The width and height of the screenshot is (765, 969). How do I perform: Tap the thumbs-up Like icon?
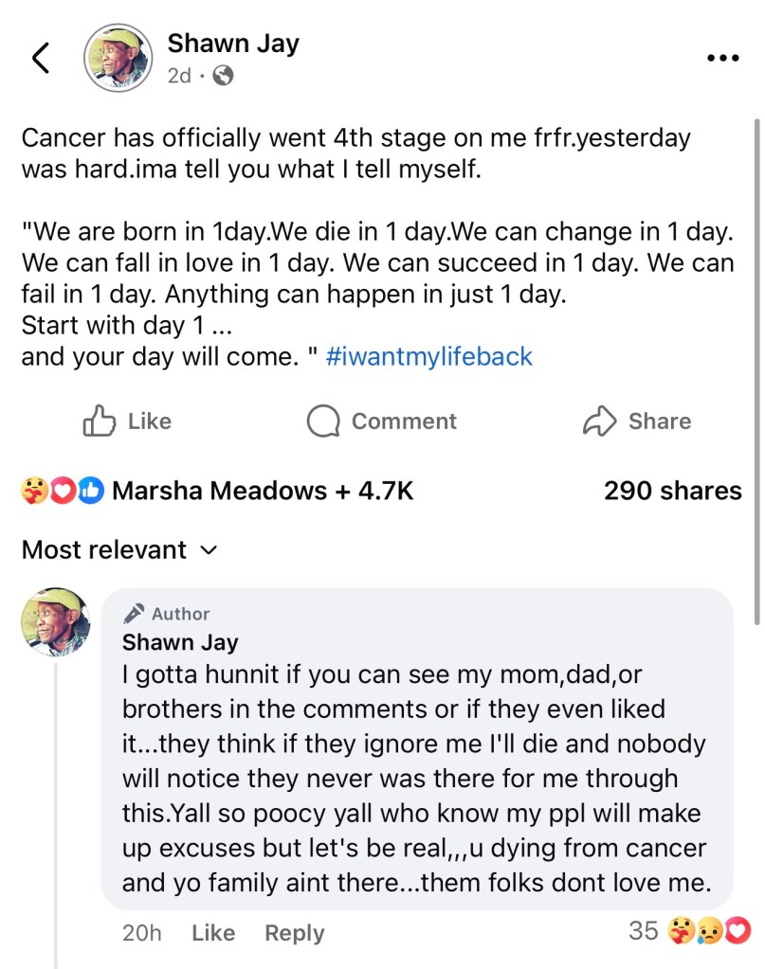pyautogui.click(x=100, y=422)
